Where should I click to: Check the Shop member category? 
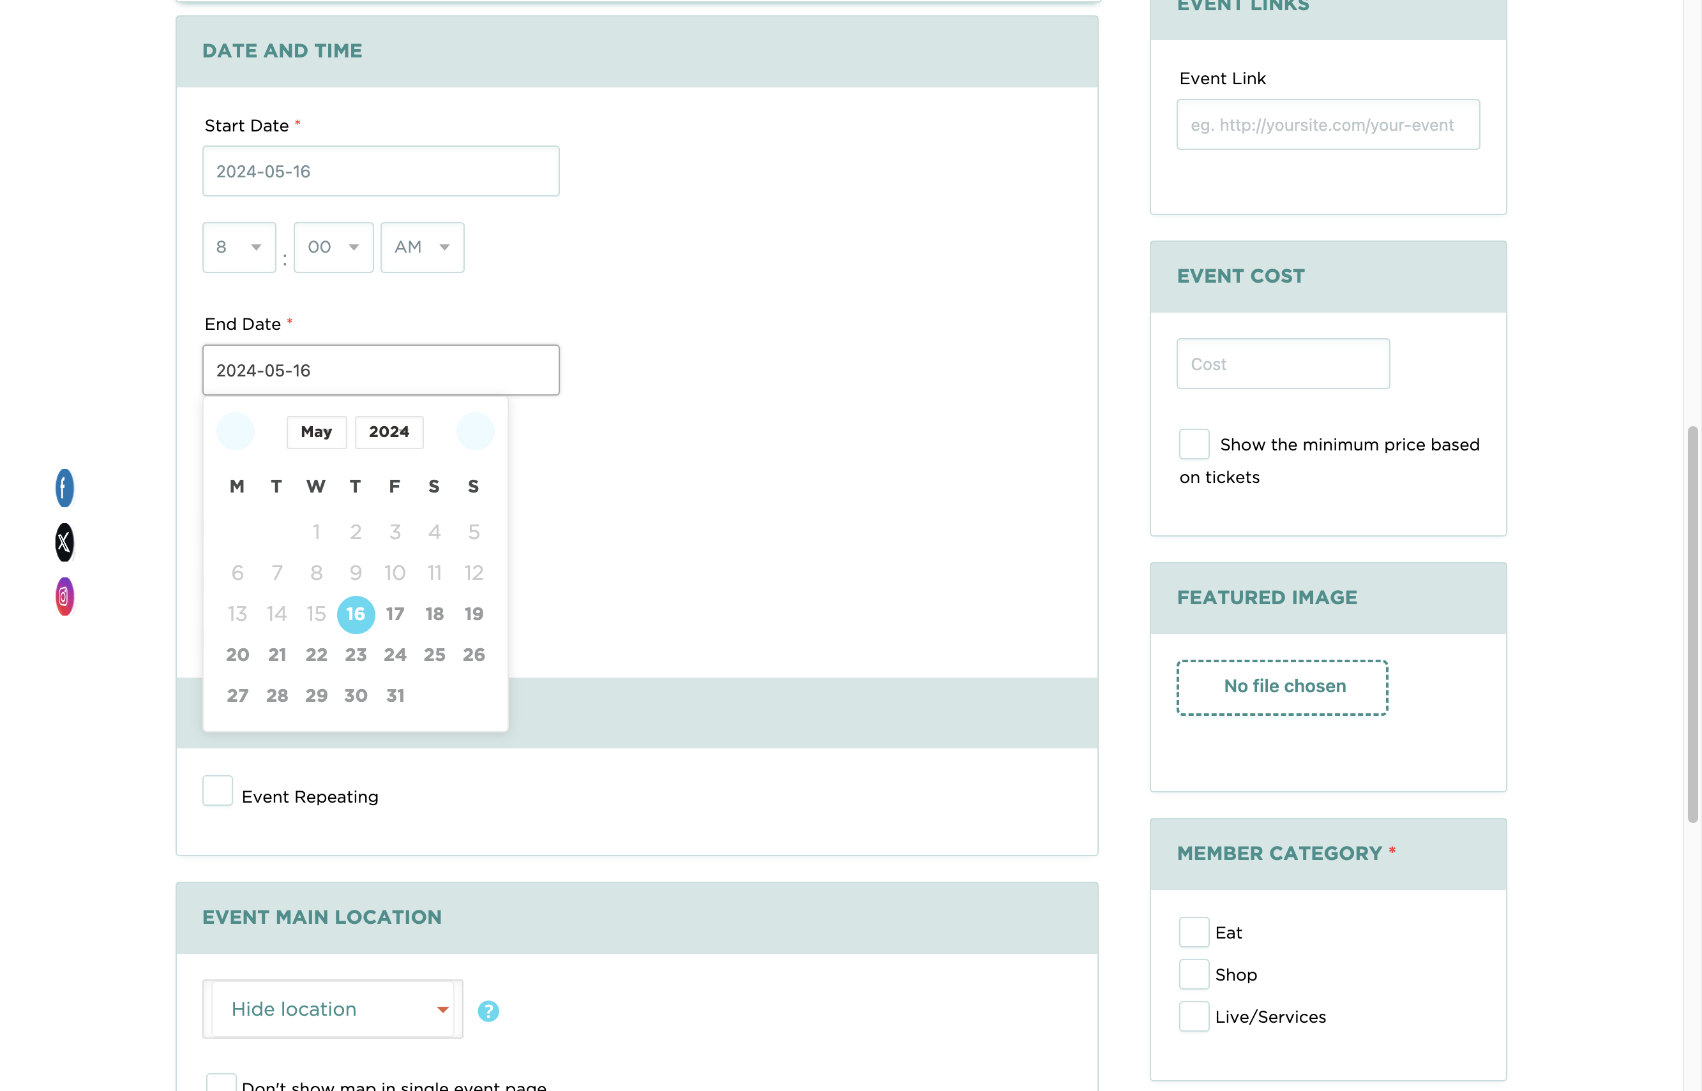[1194, 974]
